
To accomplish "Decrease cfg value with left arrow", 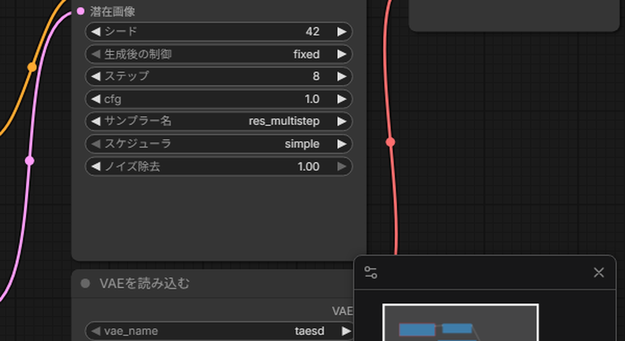I will point(96,99).
